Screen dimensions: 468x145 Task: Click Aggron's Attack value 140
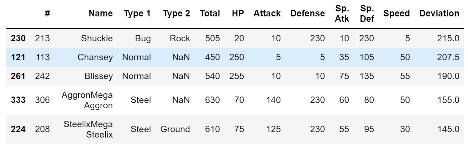[x=274, y=101]
